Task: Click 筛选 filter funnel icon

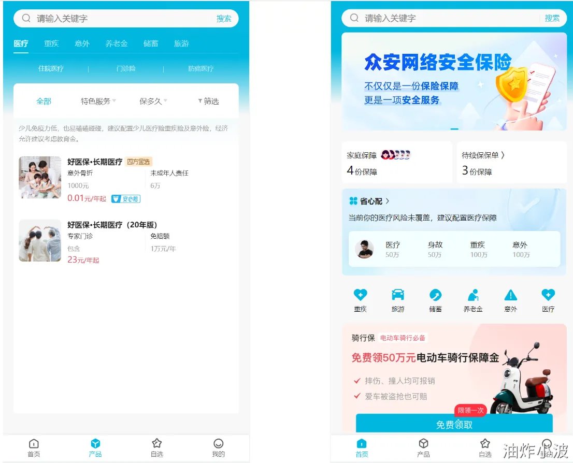Action: coord(200,101)
